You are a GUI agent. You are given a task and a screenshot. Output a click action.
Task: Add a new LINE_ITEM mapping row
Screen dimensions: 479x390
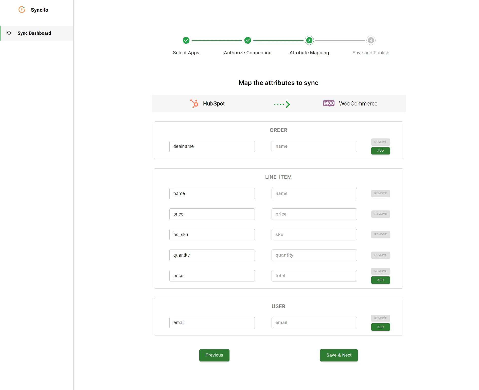380,280
